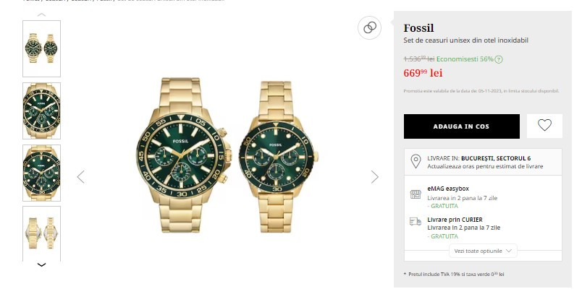Show next product image arrow
Screen dimensions: 582x302
click(x=375, y=176)
